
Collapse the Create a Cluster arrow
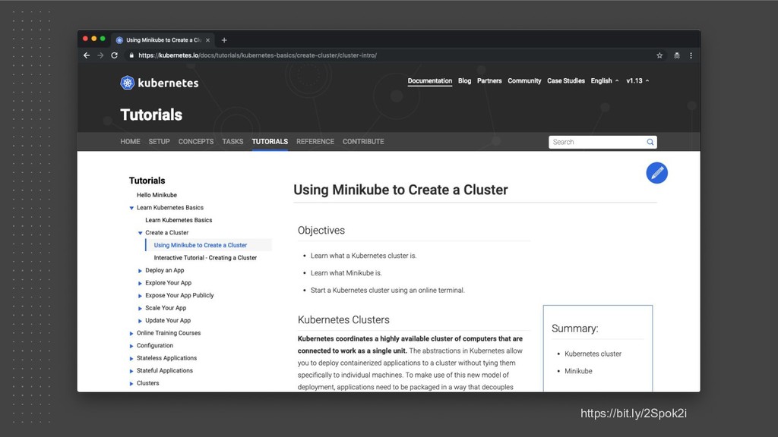pyautogui.click(x=140, y=233)
